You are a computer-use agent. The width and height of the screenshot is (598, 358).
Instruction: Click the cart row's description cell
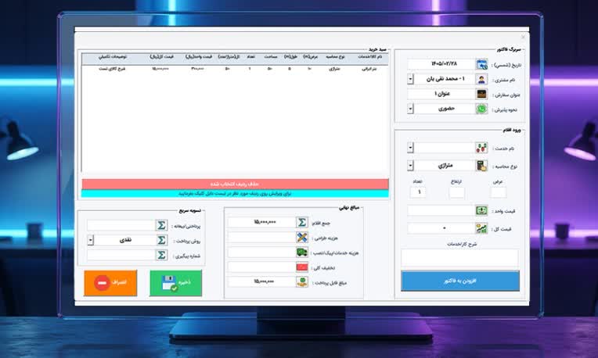click(x=112, y=69)
